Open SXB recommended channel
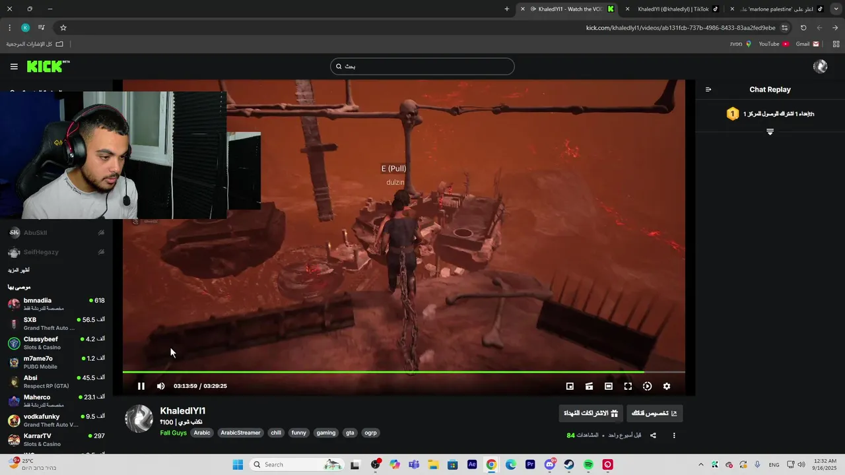Image resolution: width=845 pixels, height=475 pixels. (56, 323)
